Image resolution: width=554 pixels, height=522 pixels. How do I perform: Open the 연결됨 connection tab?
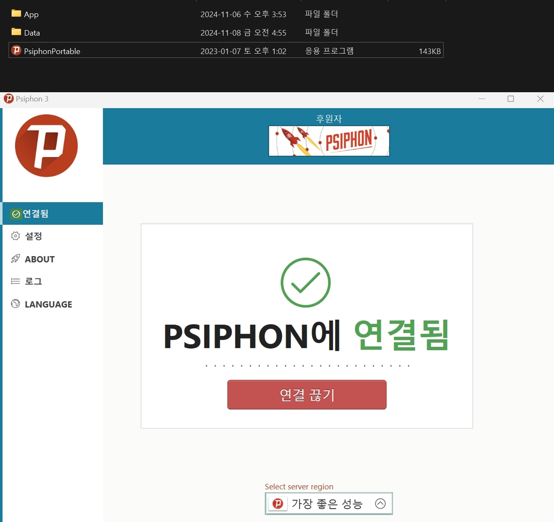point(52,214)
